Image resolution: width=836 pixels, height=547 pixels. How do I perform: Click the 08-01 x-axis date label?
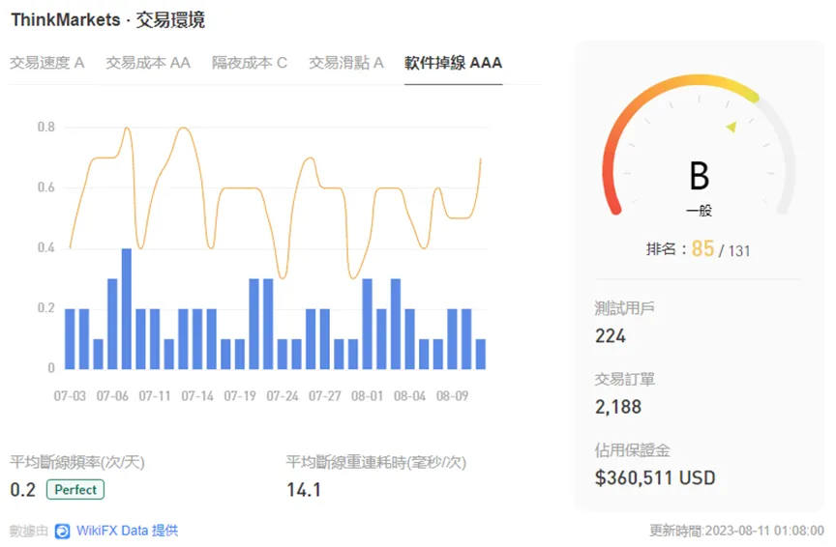point(368,396)
